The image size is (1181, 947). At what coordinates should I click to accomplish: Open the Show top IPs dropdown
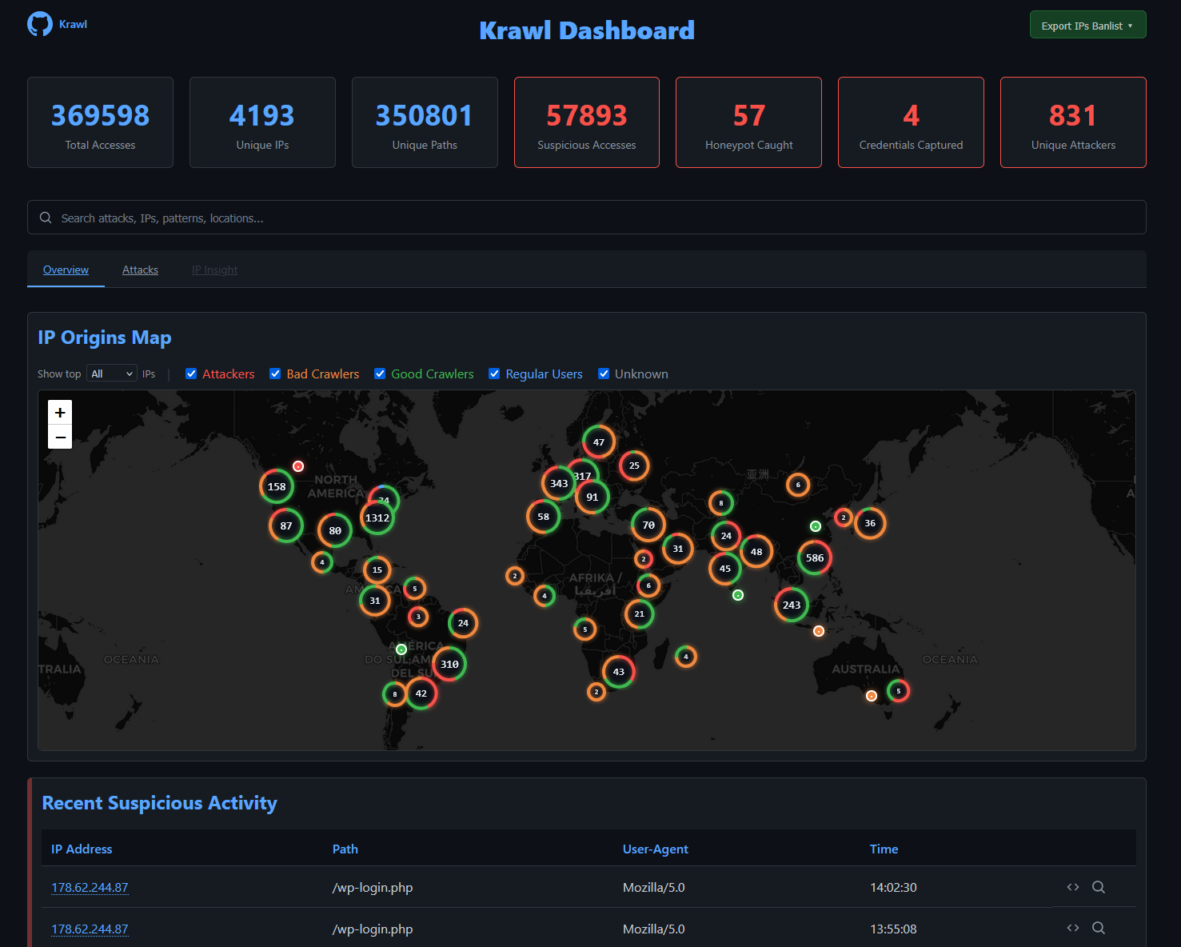coord(111,373)
